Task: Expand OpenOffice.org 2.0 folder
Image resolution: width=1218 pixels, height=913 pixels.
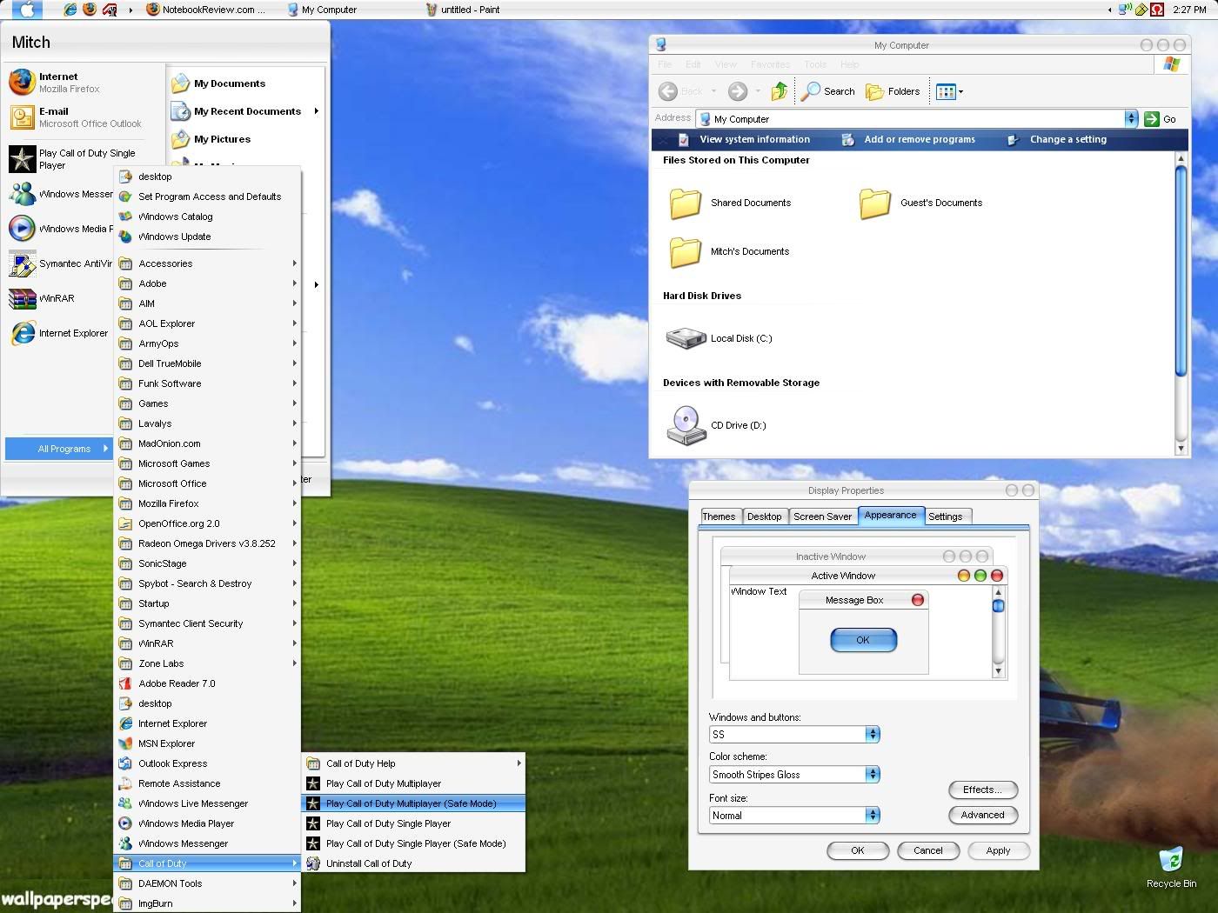Action: (208, 523)
